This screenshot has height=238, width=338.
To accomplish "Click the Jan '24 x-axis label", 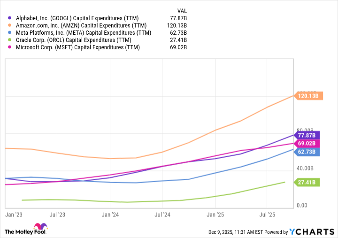I will pyautogui.click(x=110, y=215).
